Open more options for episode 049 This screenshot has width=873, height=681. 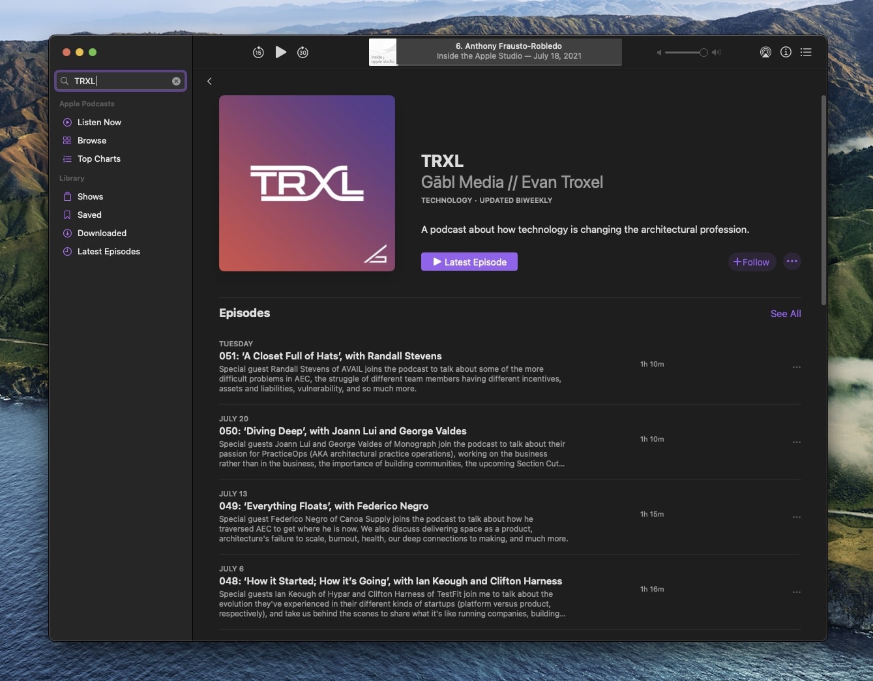point(796,517)
